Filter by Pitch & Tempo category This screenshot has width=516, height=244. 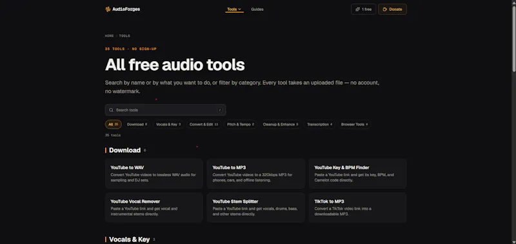[x=240, y=124]
